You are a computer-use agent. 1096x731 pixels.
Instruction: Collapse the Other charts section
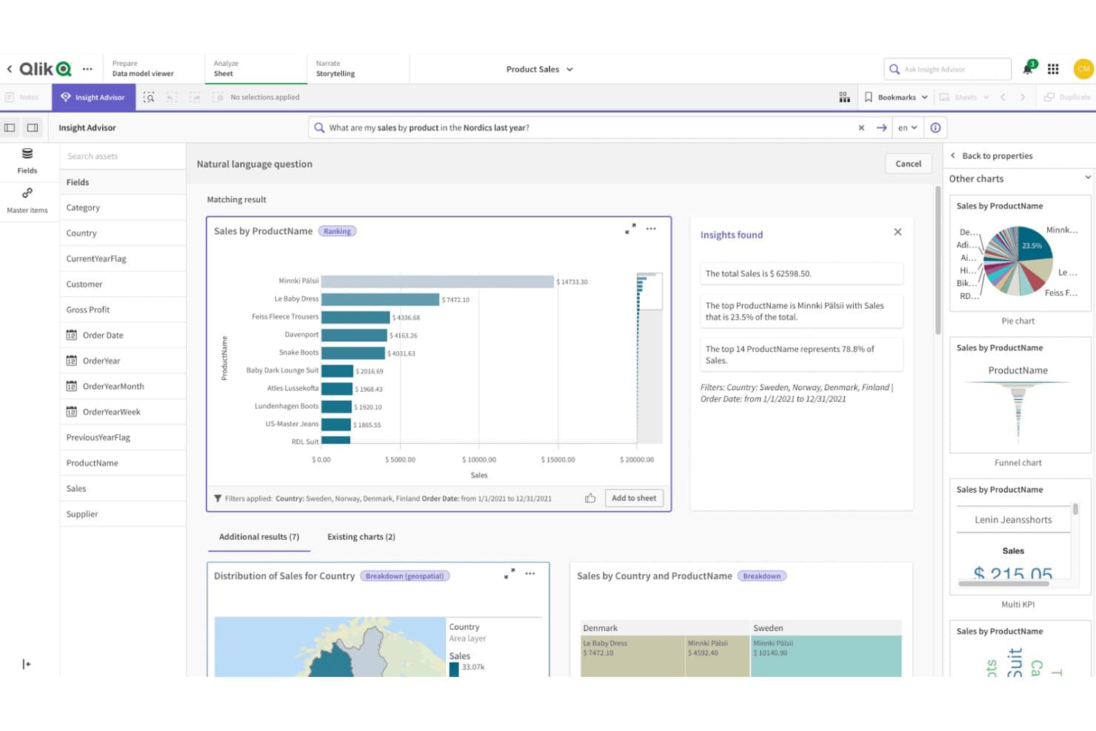(1087, 178)
